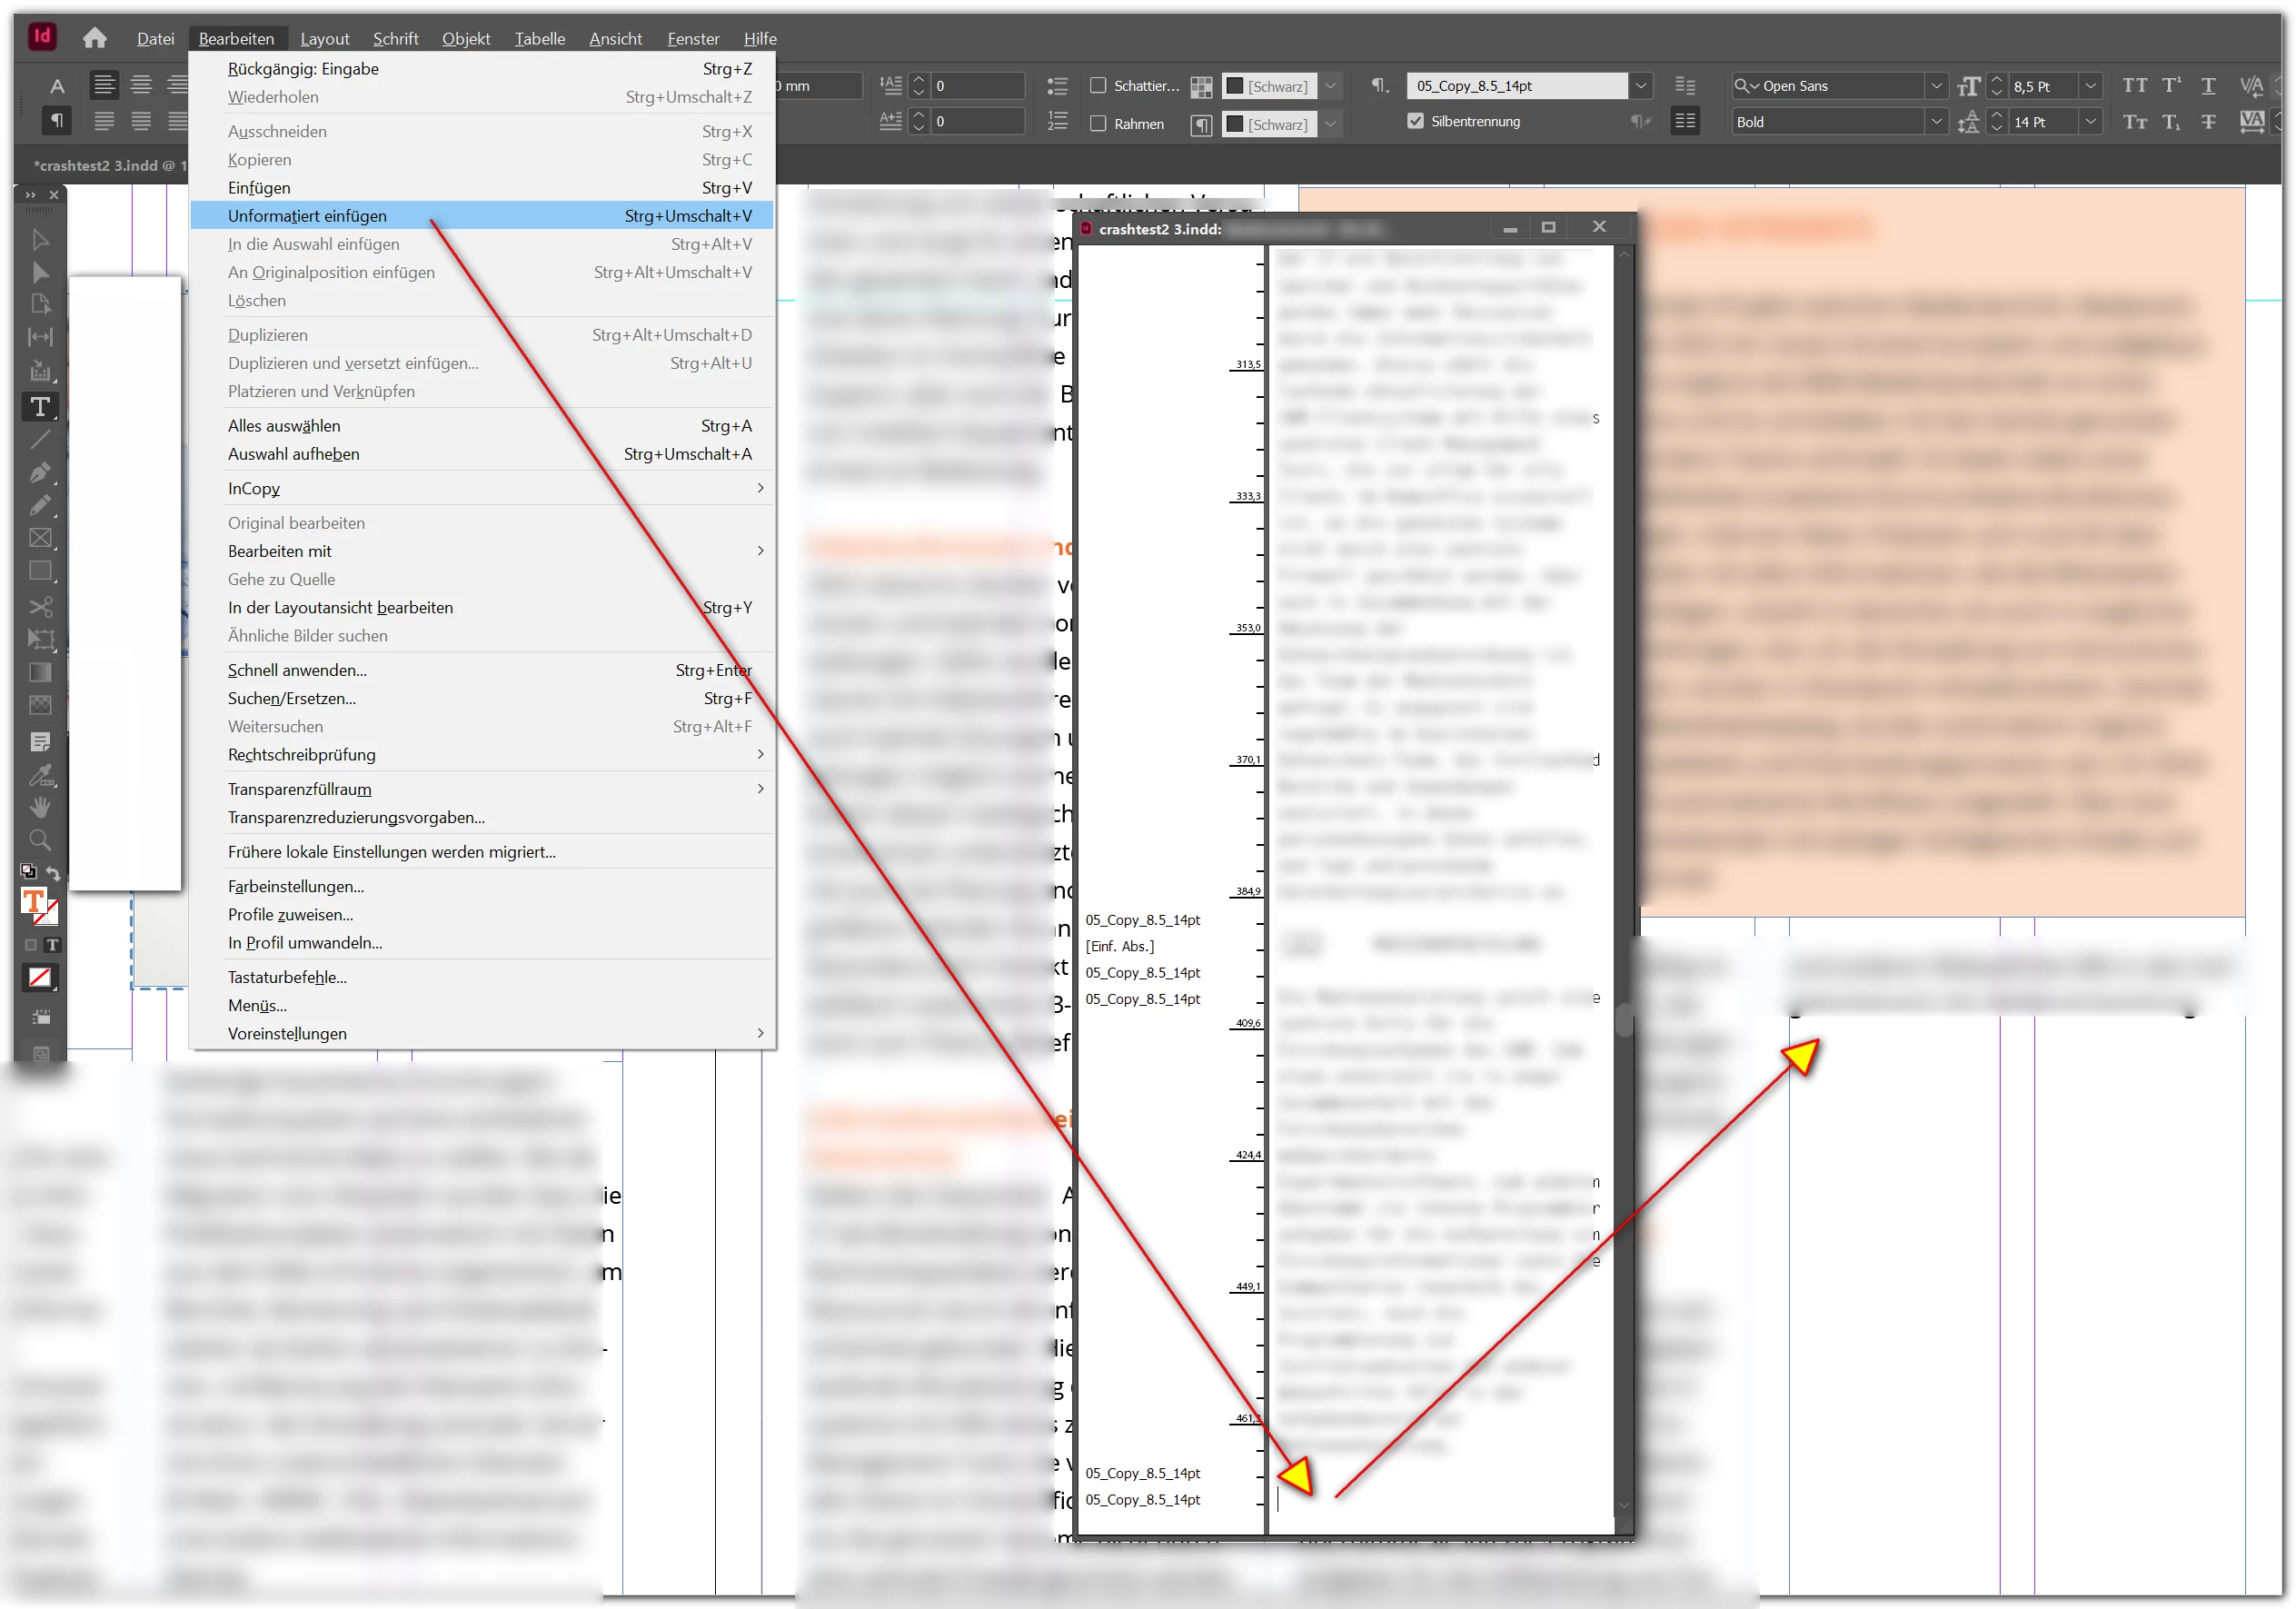Open the Open Sans font family dropdown
Viewport: 2296px width, 1609px height.
(x=1936, y=86)
